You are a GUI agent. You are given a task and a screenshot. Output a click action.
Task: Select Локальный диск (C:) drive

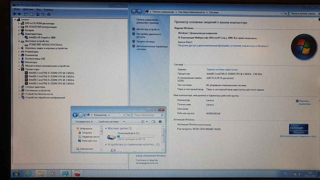click(x=130, y=136)
